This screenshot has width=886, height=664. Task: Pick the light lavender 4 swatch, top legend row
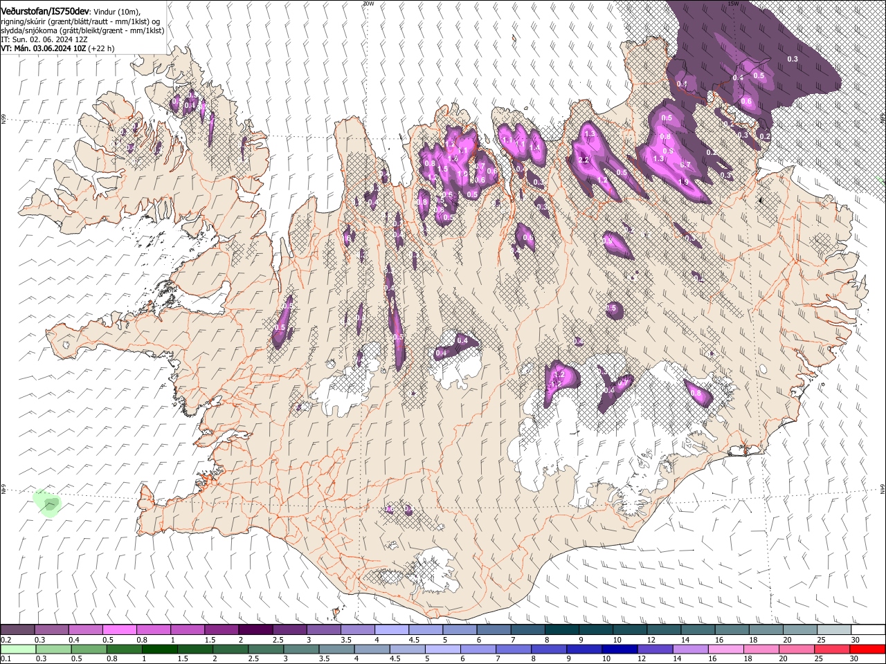tap(391, 630)
